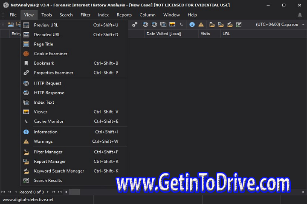This screenshot has width=307, height=204.
Task: Go to the previous record
Action: [x=16, y=192]
